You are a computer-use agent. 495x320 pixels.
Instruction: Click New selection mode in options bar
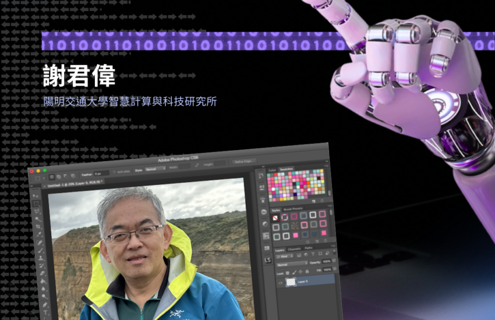52,177
